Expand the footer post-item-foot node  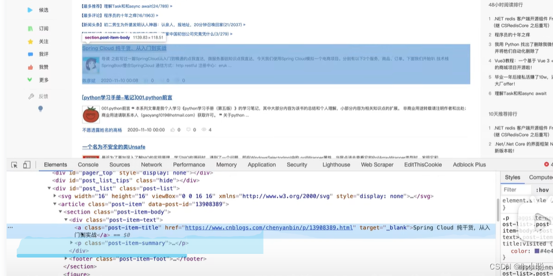point(66,259)
